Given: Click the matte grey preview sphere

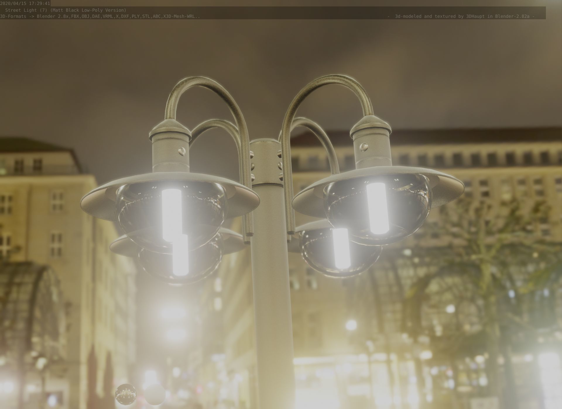Looking at the screenshot, I should (155, 394).
